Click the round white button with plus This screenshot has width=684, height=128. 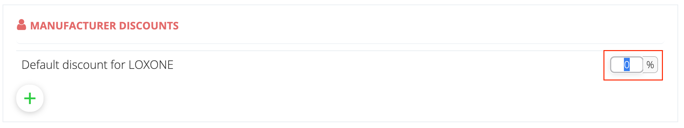pyautogui.click(x=30, y=98)
